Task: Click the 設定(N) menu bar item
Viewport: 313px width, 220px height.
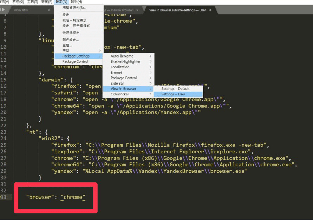Action: point(61,2)
